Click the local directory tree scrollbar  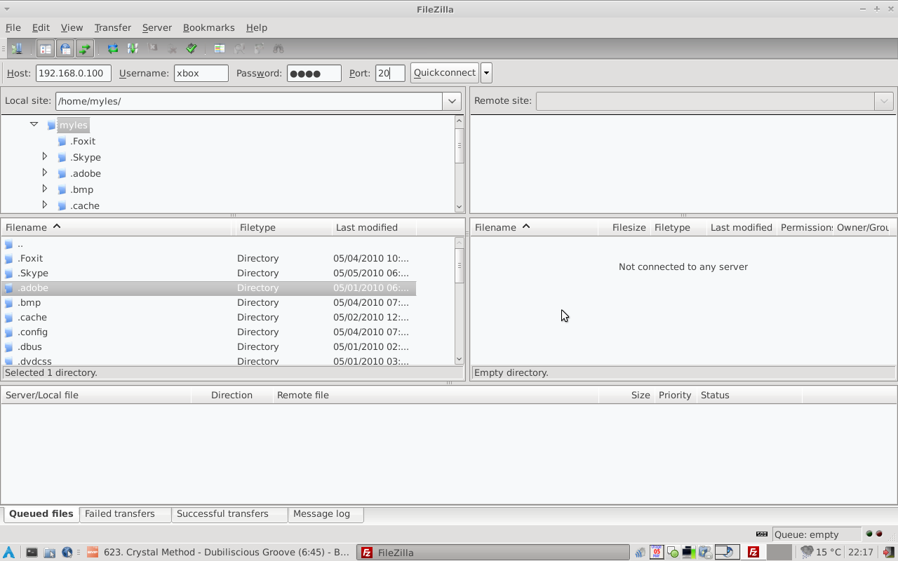point(460,163)
